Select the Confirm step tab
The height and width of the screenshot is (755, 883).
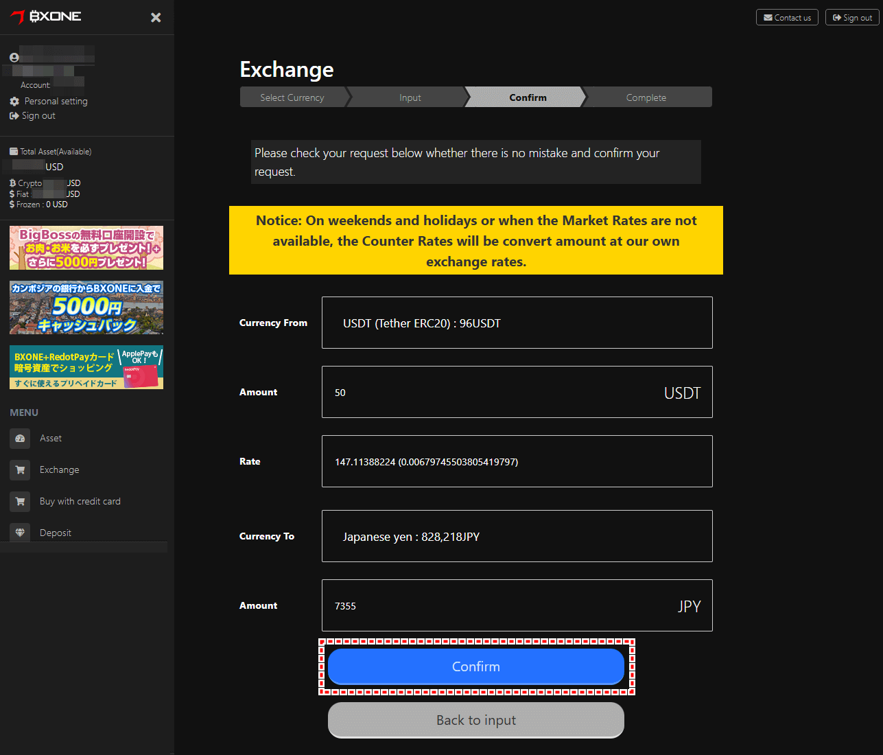(x=528, y=97)
